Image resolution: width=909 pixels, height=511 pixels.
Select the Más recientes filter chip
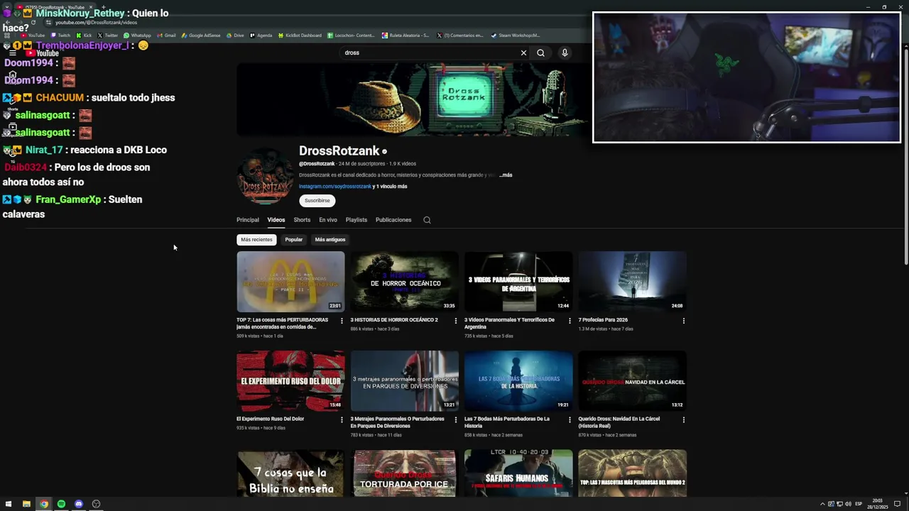pos(256,240)
